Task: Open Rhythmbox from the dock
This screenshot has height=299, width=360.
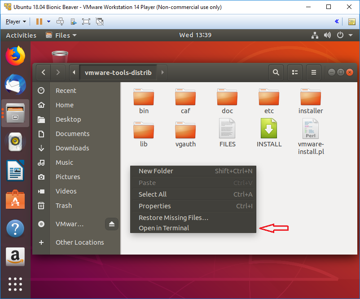Action: [15, 142]
